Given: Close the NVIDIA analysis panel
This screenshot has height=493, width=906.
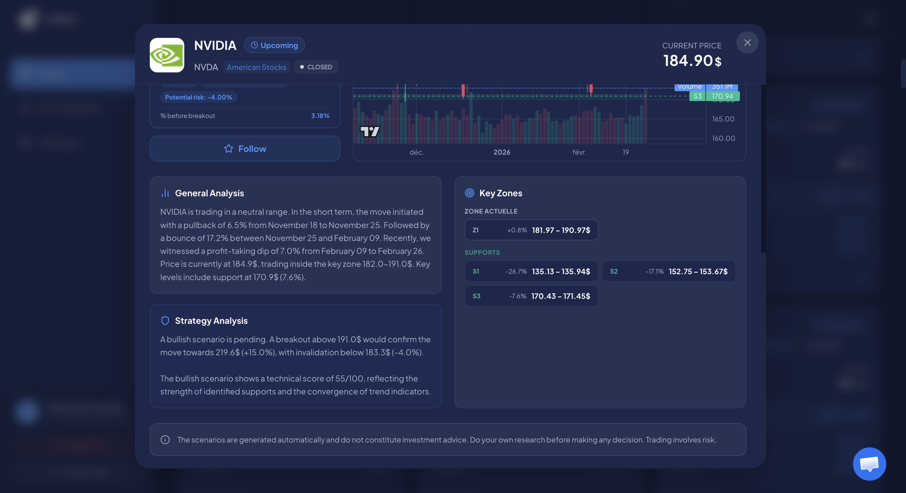Looking at the screenshot, I should point(747,42).
